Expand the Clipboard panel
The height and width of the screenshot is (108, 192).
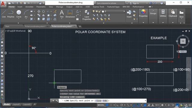(173, 22)
